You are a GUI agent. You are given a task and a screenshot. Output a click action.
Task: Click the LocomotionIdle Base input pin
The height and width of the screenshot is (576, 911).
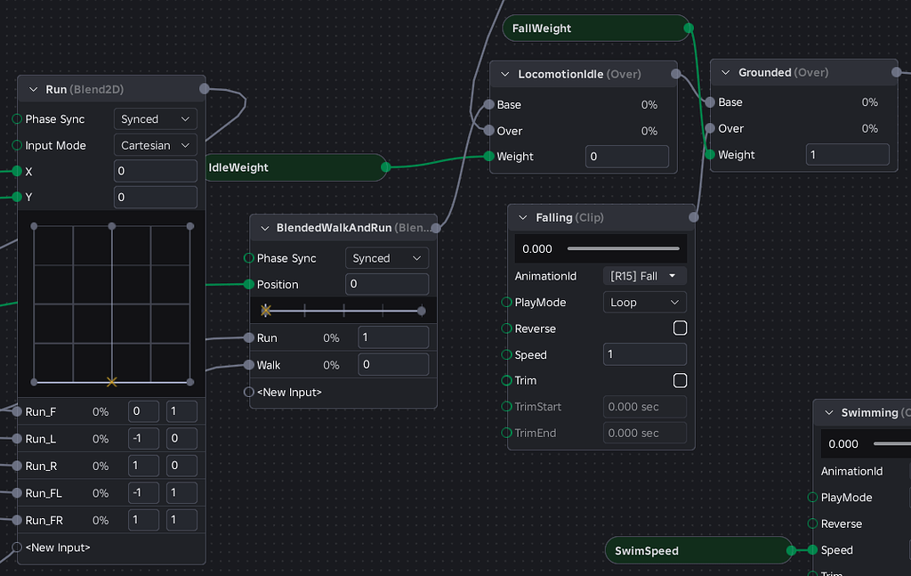tap(488, 104)
